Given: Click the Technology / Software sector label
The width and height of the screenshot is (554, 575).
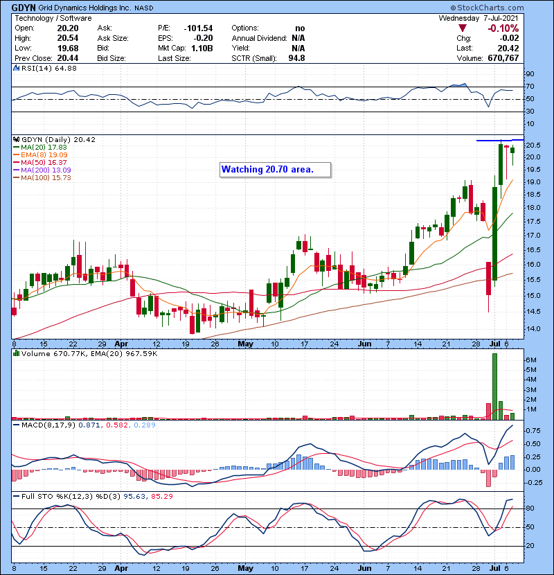Looking at the screenshot, I should [x=53, y=18].
